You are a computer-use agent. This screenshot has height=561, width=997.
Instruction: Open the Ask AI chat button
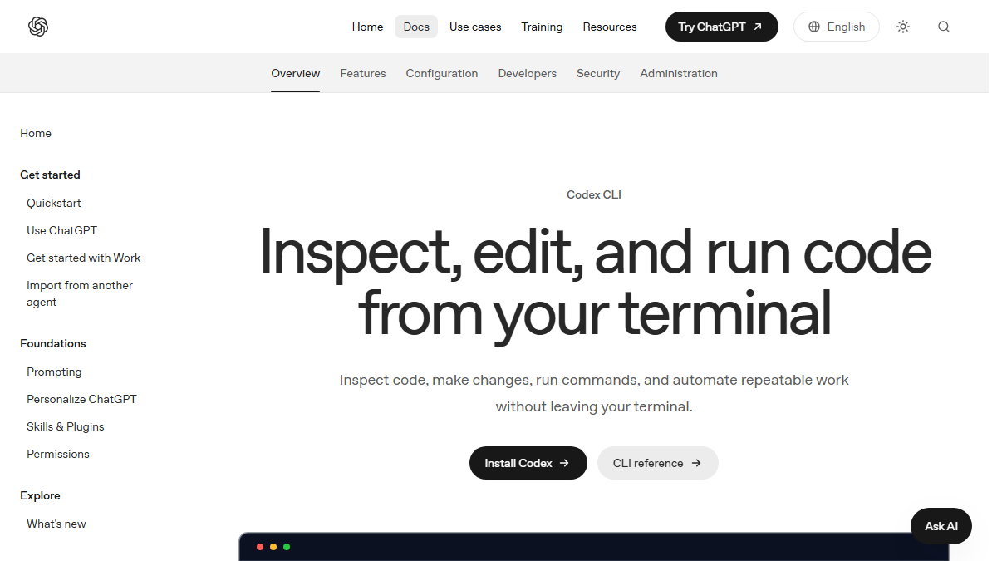[x=941, y=526]
